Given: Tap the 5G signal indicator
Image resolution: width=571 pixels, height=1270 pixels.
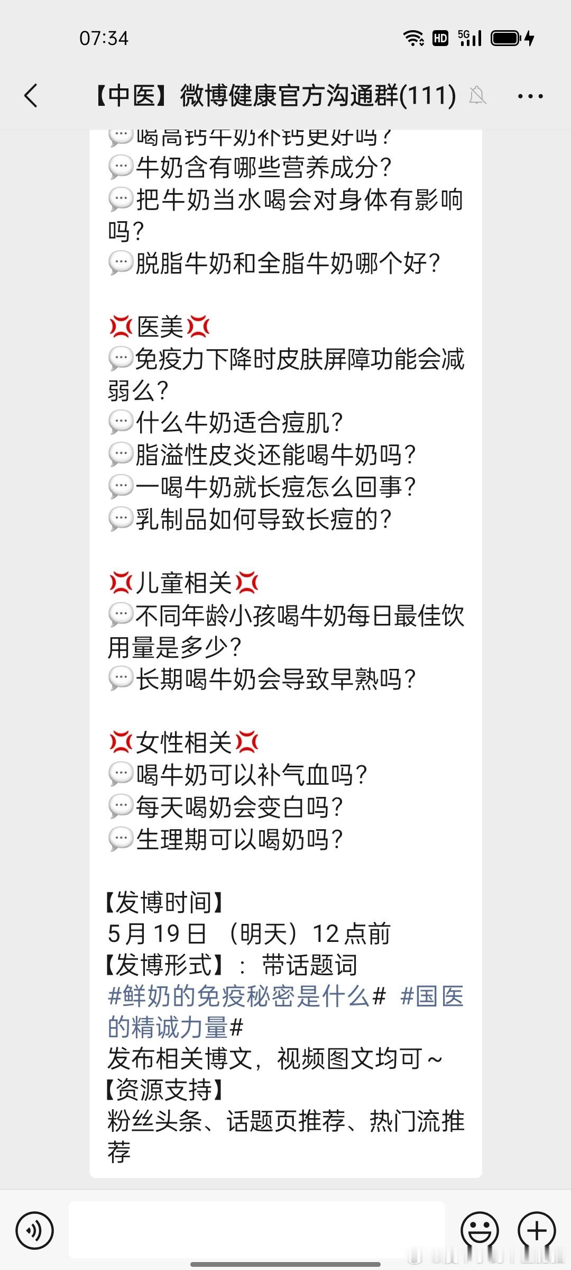Looking at the screenshot, I should 469,38.
